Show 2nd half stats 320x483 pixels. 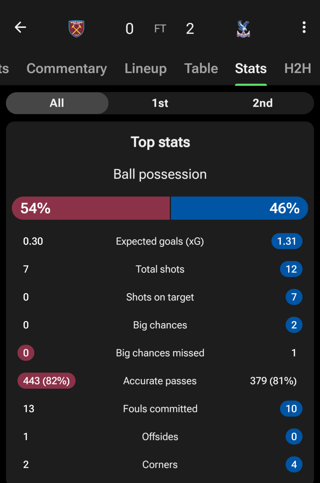262,103
